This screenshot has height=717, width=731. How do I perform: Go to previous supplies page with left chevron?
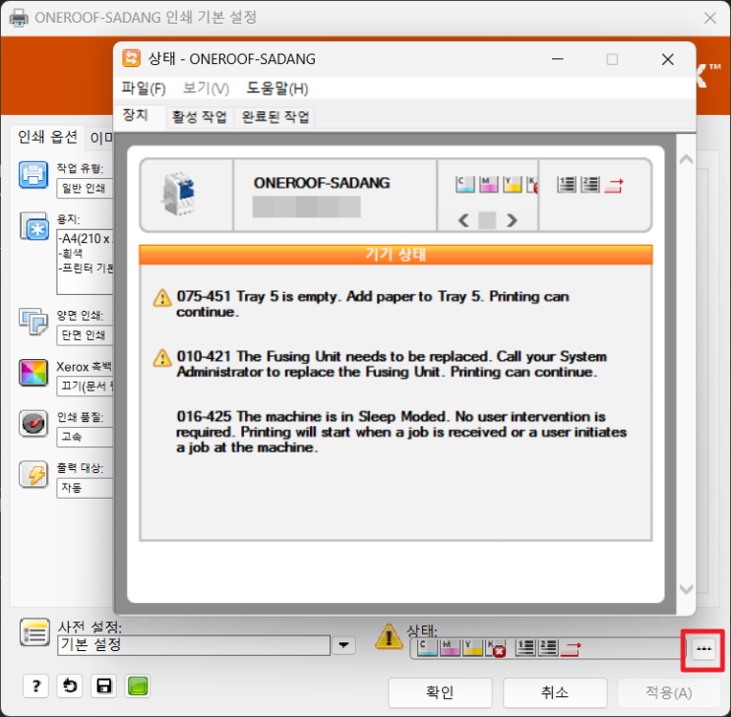click(x=463, y=219)
